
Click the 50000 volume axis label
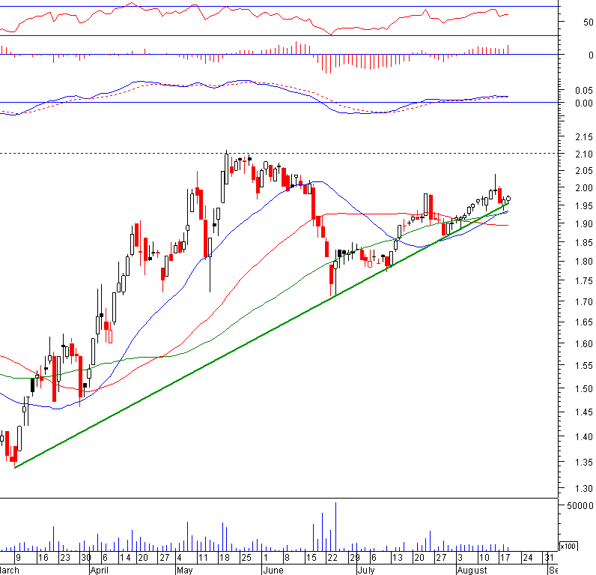580,506
